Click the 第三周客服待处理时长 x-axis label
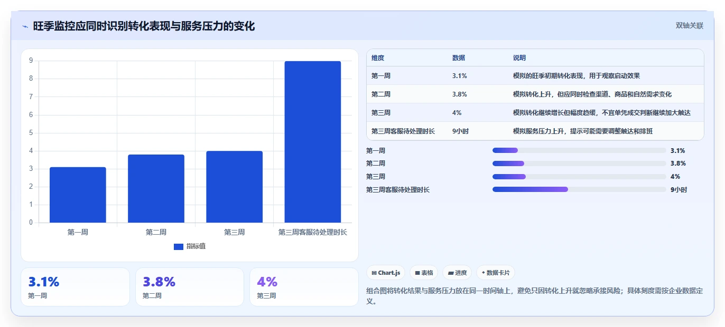The image size is (725, 327). pyautogui.click(x=313, y=232)
